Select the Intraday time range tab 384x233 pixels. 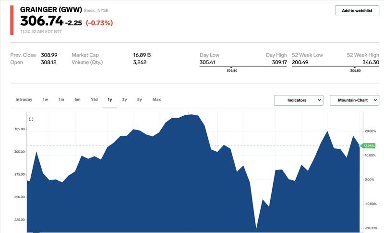click(24, 100)
